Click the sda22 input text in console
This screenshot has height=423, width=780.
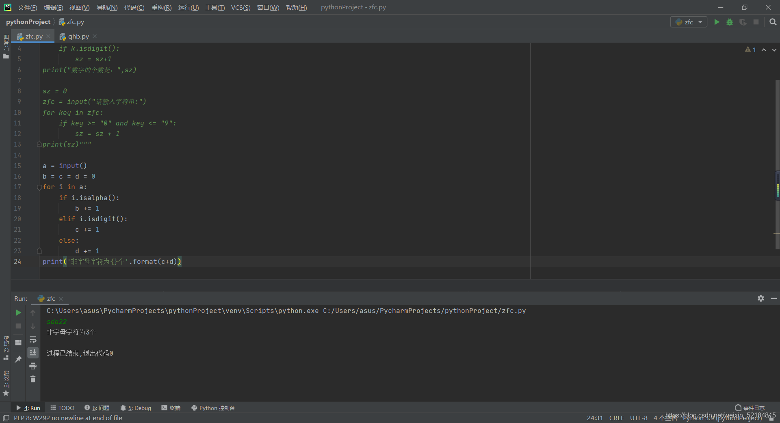pos(56,322)
